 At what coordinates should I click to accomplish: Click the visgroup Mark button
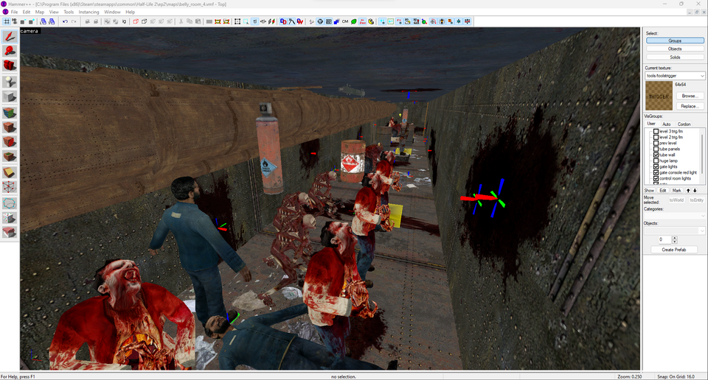click(x=676, y=190)
